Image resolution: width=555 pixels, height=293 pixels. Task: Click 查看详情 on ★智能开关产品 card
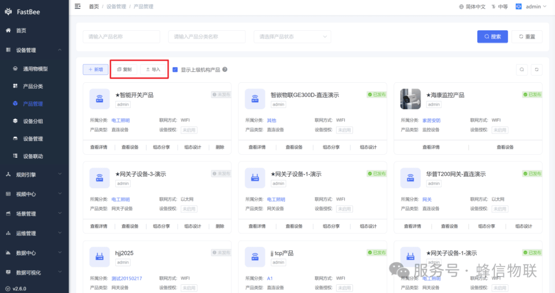click(x=99, y=147)
